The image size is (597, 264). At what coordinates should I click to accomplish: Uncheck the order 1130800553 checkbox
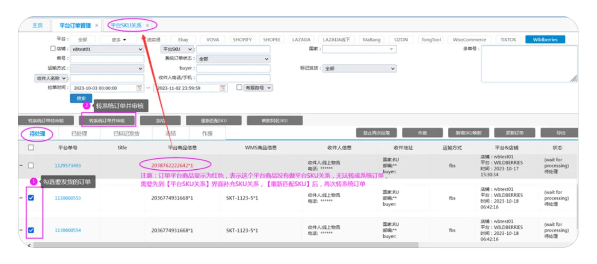click(31, 198)
